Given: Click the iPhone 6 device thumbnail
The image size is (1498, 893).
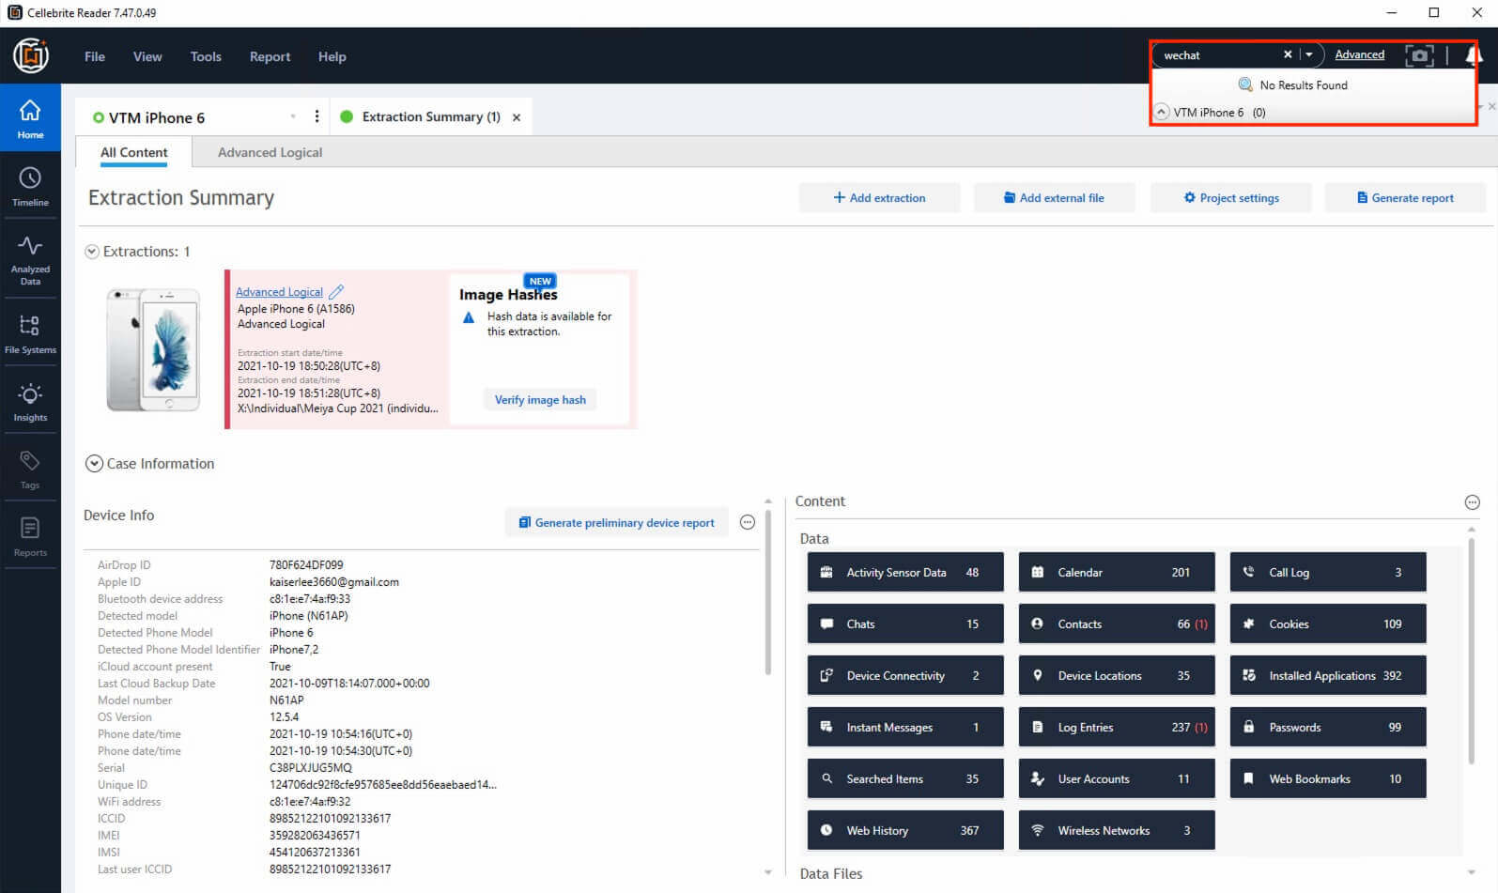Looking at the screenshot, I should coord(154,349).
